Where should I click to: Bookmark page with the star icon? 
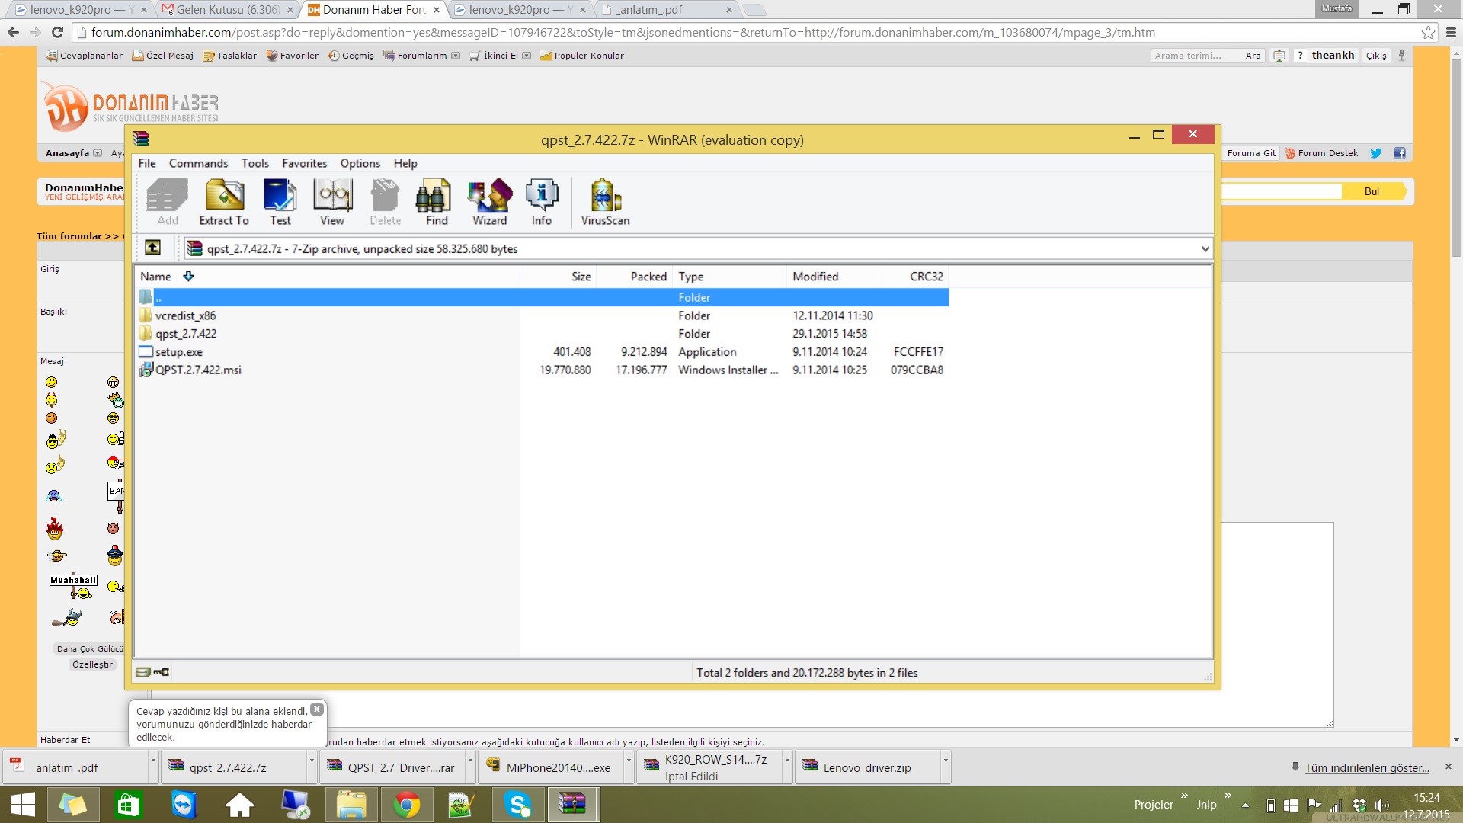[x=1428, y=32]
